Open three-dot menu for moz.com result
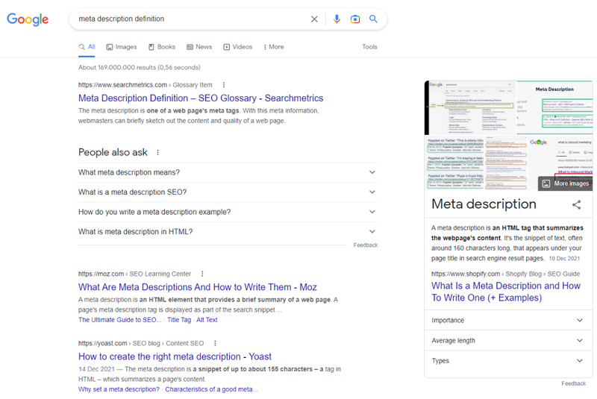The width and height of the screenshot is (597, 399). (202, 274)
